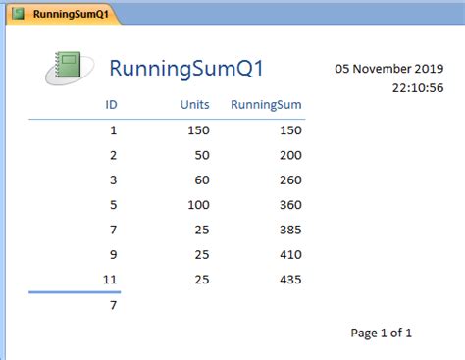Viewport: 465px width, 360px height.
Task: Click the notebook logo in the report header
Action: tap(70, 68)
